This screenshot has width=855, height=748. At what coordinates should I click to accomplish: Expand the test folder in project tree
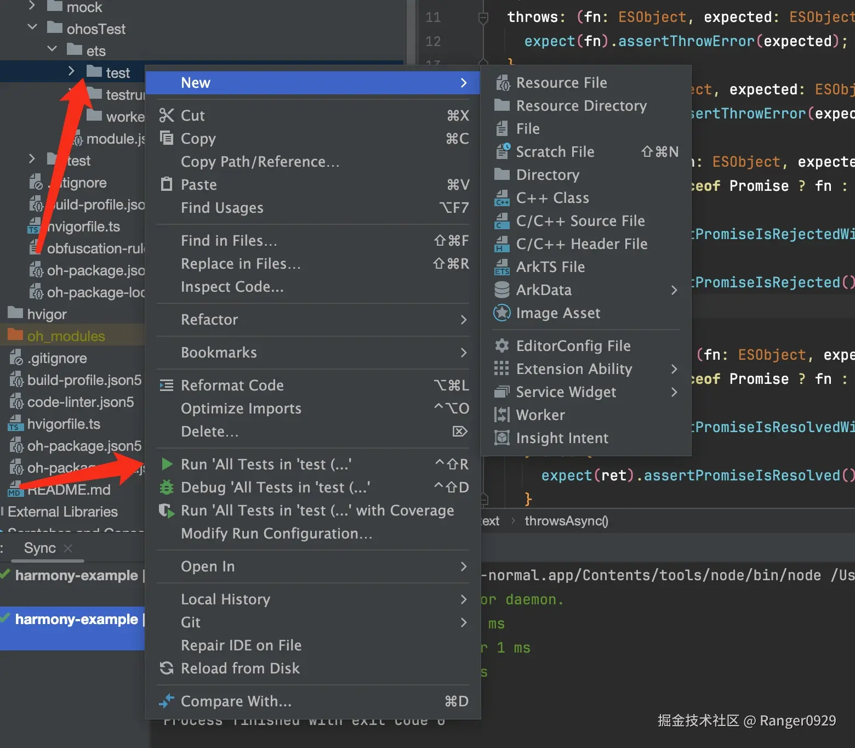pos(71,71)
